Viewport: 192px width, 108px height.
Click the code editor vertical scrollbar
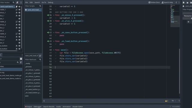[x=179, y=71]
